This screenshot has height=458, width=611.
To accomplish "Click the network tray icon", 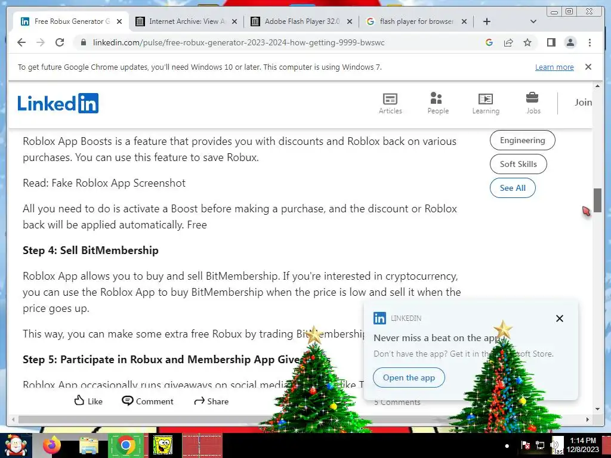I will 540,445.
